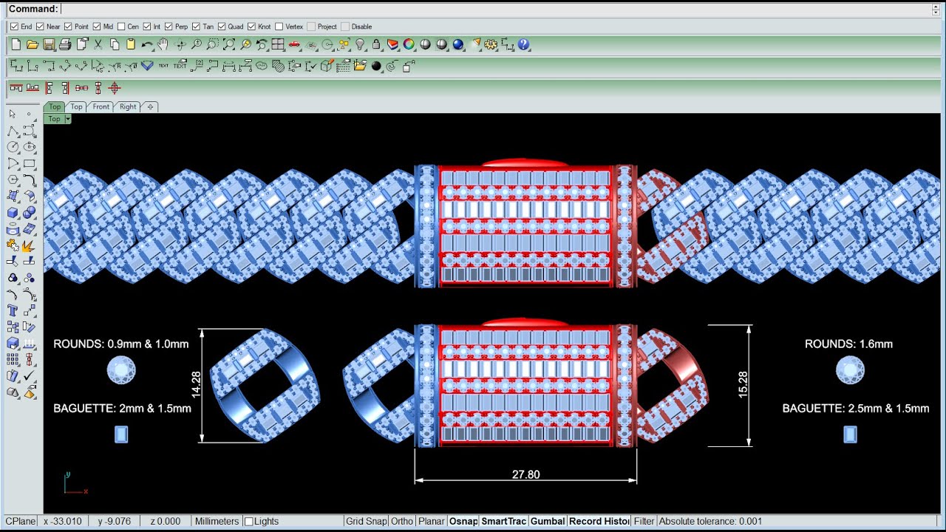Click the Hatch icon in dimension toolbar

278,66
